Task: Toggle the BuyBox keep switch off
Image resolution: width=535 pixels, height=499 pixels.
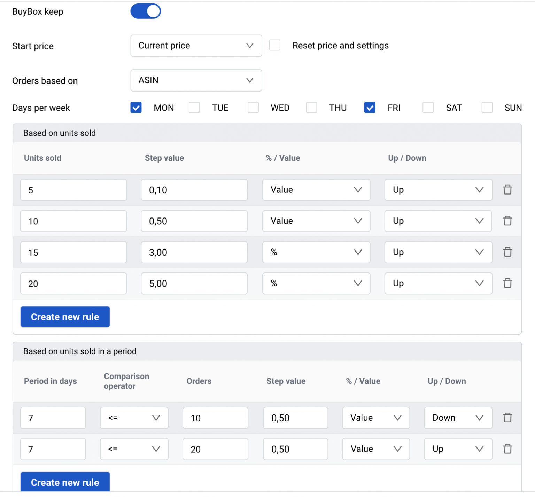Action: click(x=146, y=11)
